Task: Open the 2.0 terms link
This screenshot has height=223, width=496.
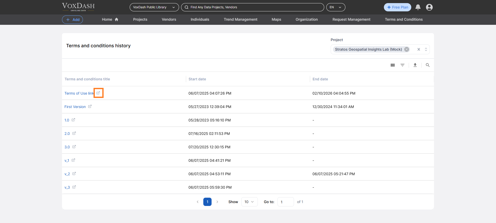Action: point(67,134)
